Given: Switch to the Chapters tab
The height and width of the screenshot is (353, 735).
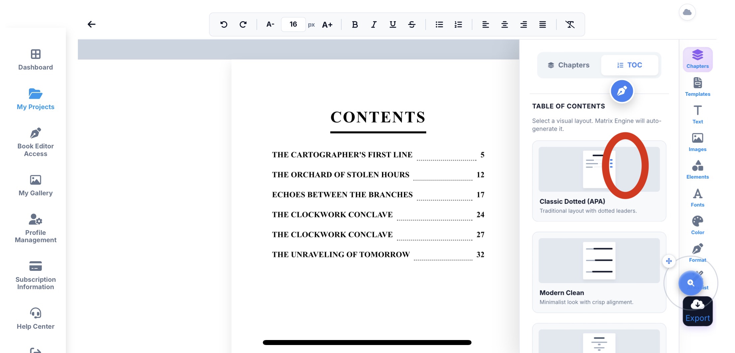Looking at the screenshot, I should [x=569, y=65].
